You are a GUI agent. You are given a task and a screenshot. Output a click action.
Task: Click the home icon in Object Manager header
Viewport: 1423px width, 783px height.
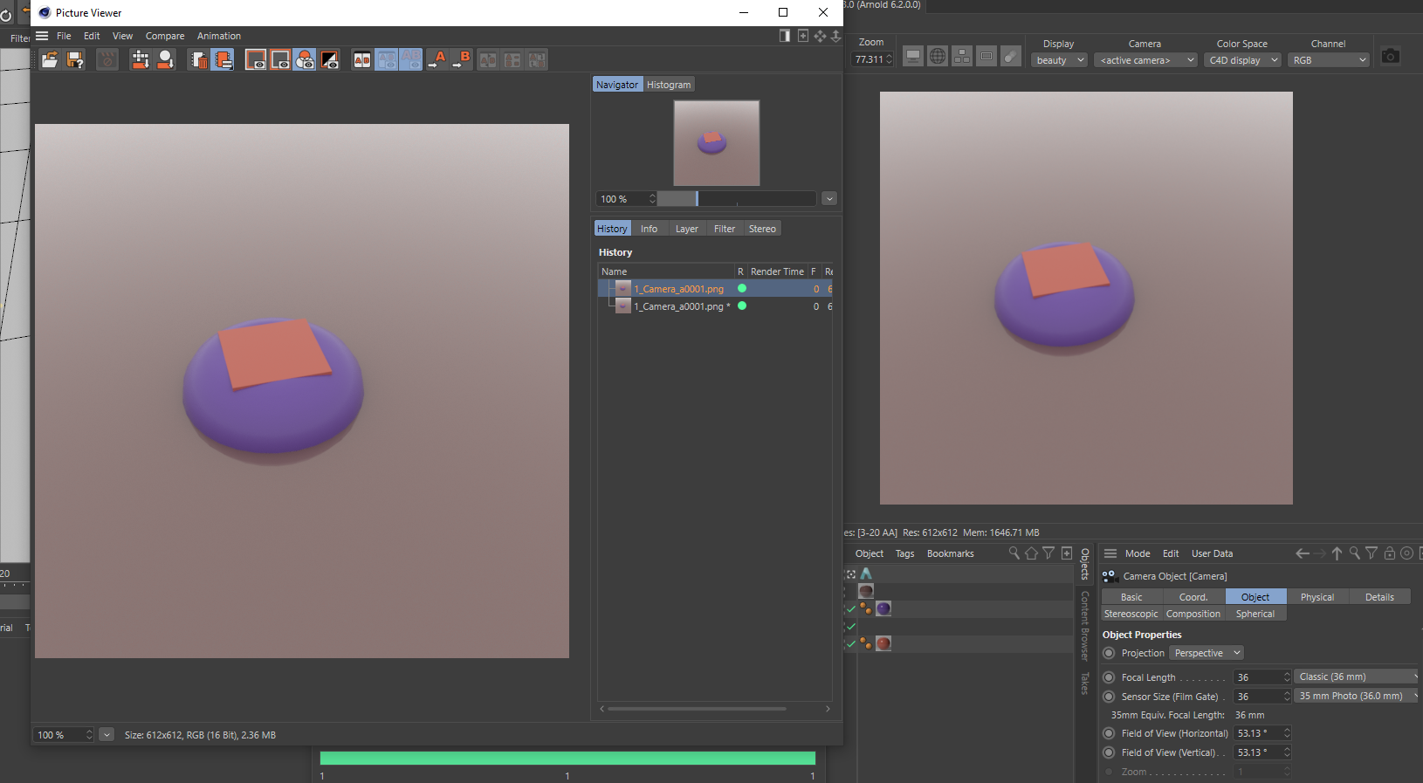point(1031,553)
